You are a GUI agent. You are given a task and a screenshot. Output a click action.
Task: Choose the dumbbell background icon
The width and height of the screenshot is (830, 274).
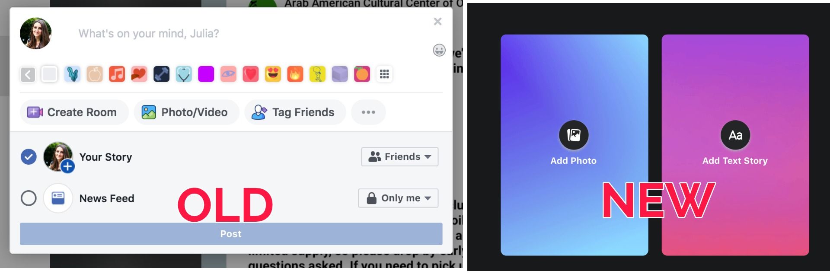161,74
